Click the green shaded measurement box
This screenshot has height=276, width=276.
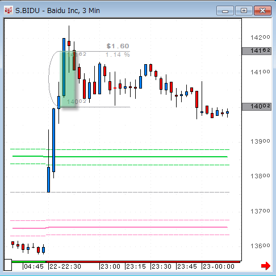[68, 80]
